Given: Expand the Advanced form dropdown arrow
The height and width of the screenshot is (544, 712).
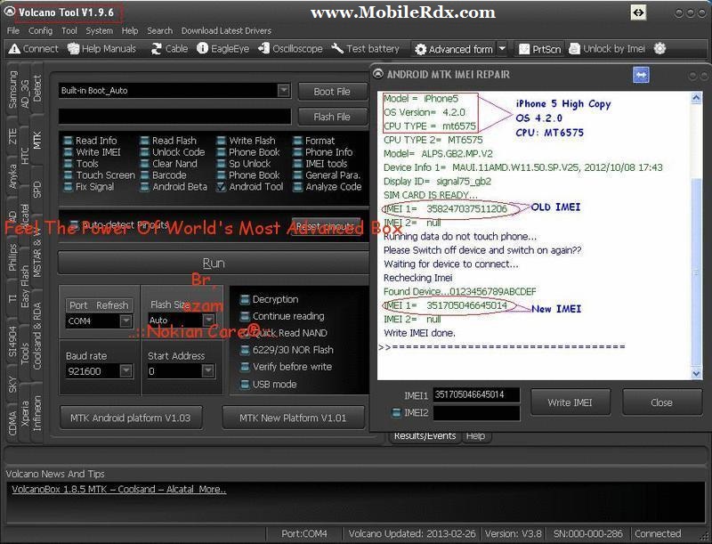Looking at the screenshot, I should click(x=502, y=49).
